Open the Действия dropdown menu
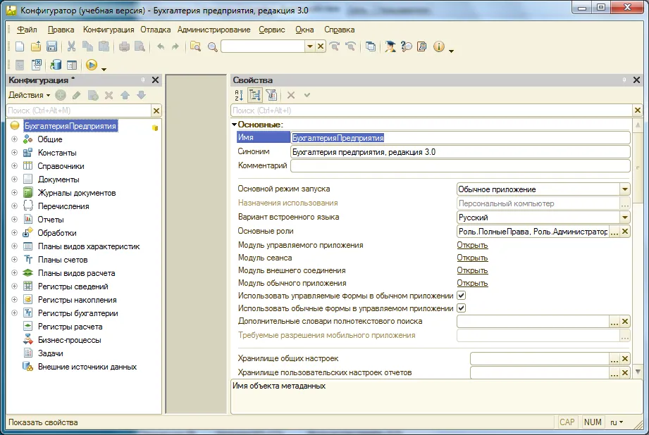 (x=29, y=95)
